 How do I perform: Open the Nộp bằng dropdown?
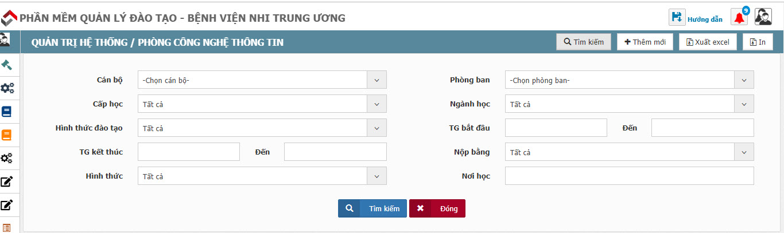629,152
